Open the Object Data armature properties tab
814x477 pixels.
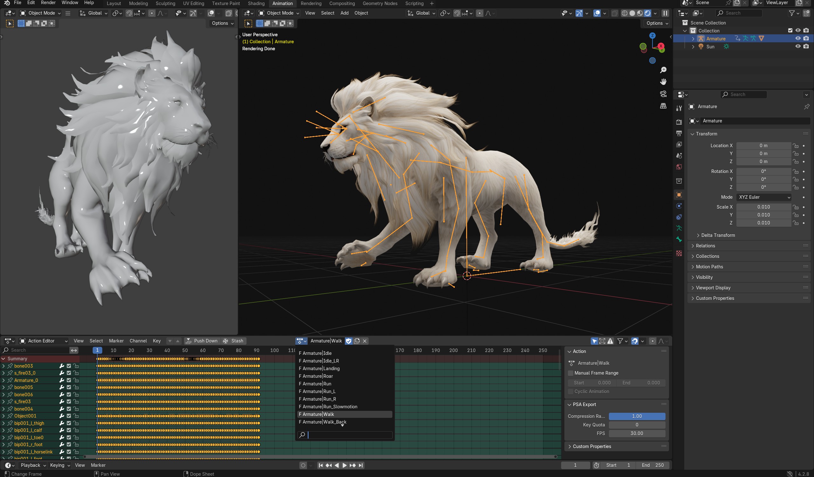point(679,228)
